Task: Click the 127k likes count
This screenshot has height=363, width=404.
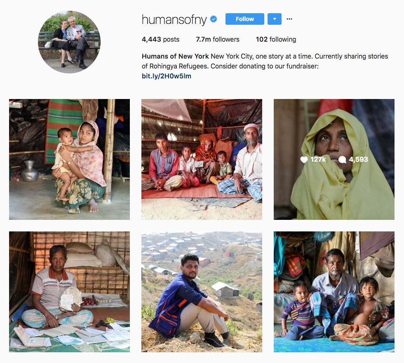Action: [x=318, y=160]
